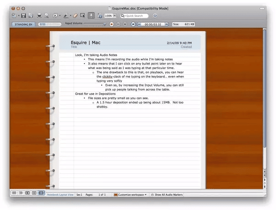Click the Pause audio button
The height and width of the screenshot is (210, 276).
[x=118, y=24]
